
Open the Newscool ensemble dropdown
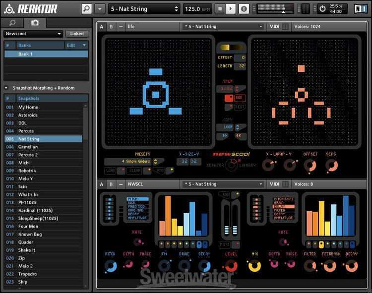coord(33,34)
